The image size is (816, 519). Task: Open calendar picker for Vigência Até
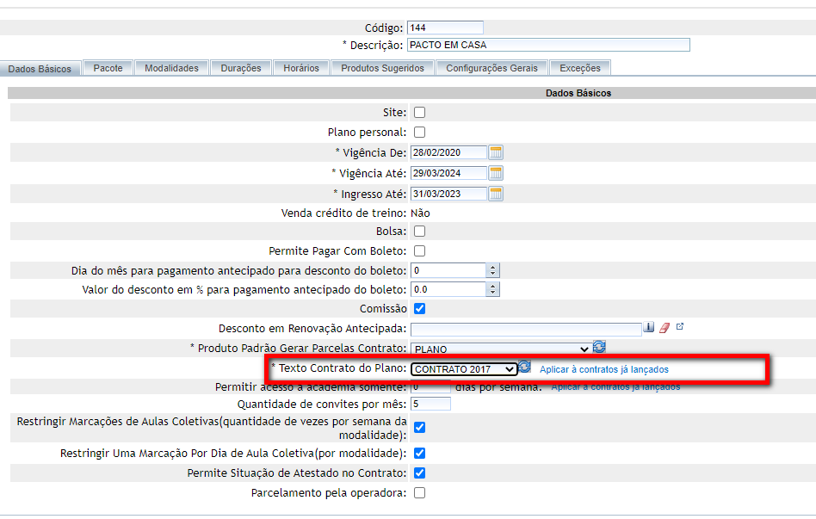496,173
